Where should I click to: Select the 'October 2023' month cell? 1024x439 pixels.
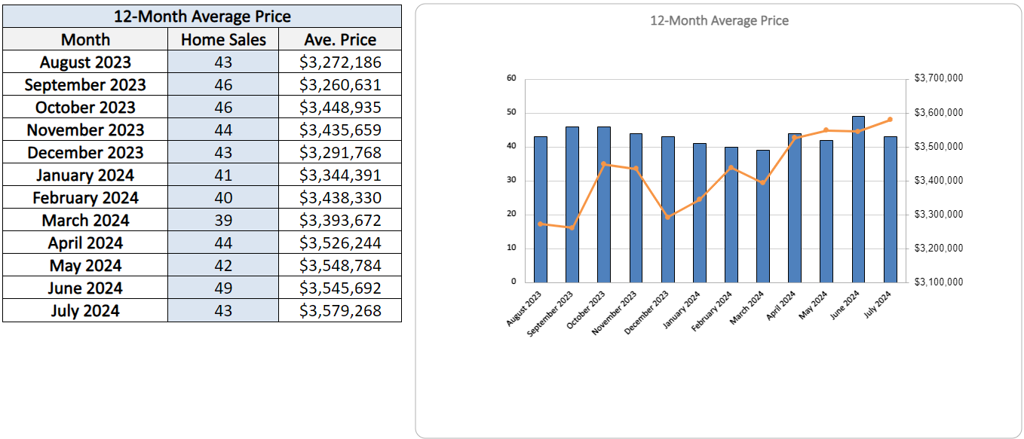[x=85, y=107]
